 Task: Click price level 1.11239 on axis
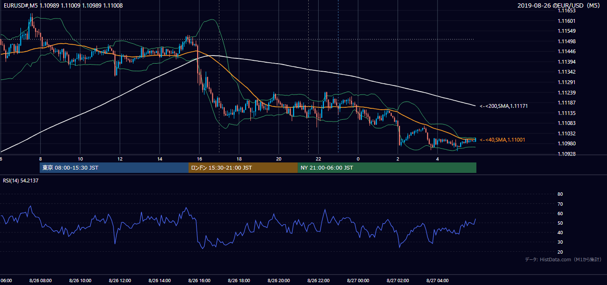pyautogui.click(x=567, y=93)
